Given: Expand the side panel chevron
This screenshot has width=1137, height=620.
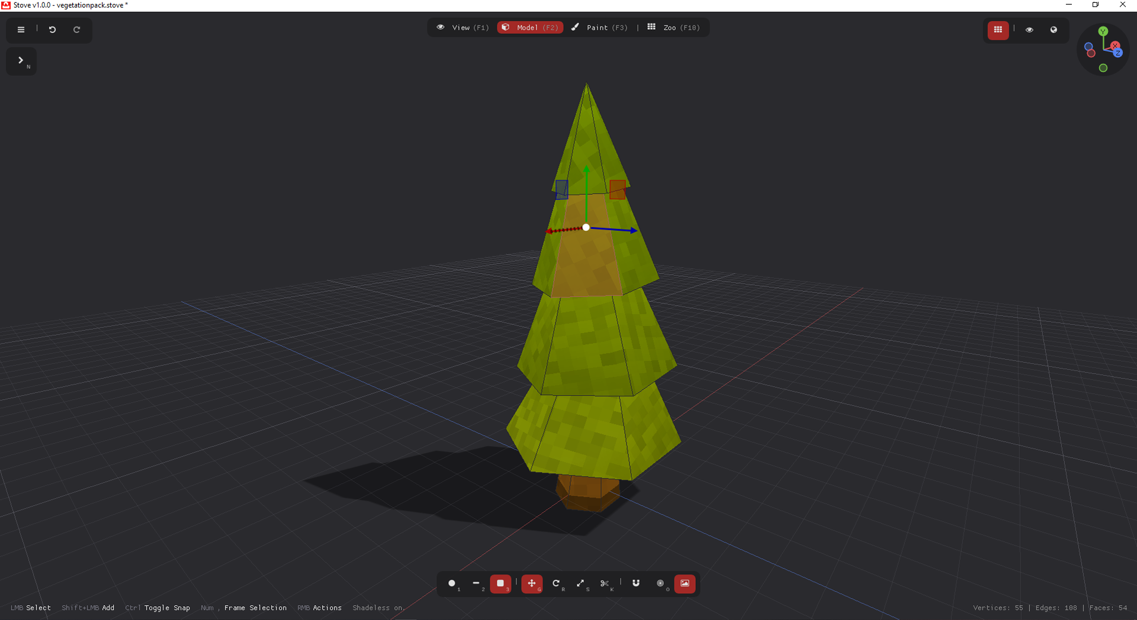Looking at the screenshot, I should click(21, 61).
